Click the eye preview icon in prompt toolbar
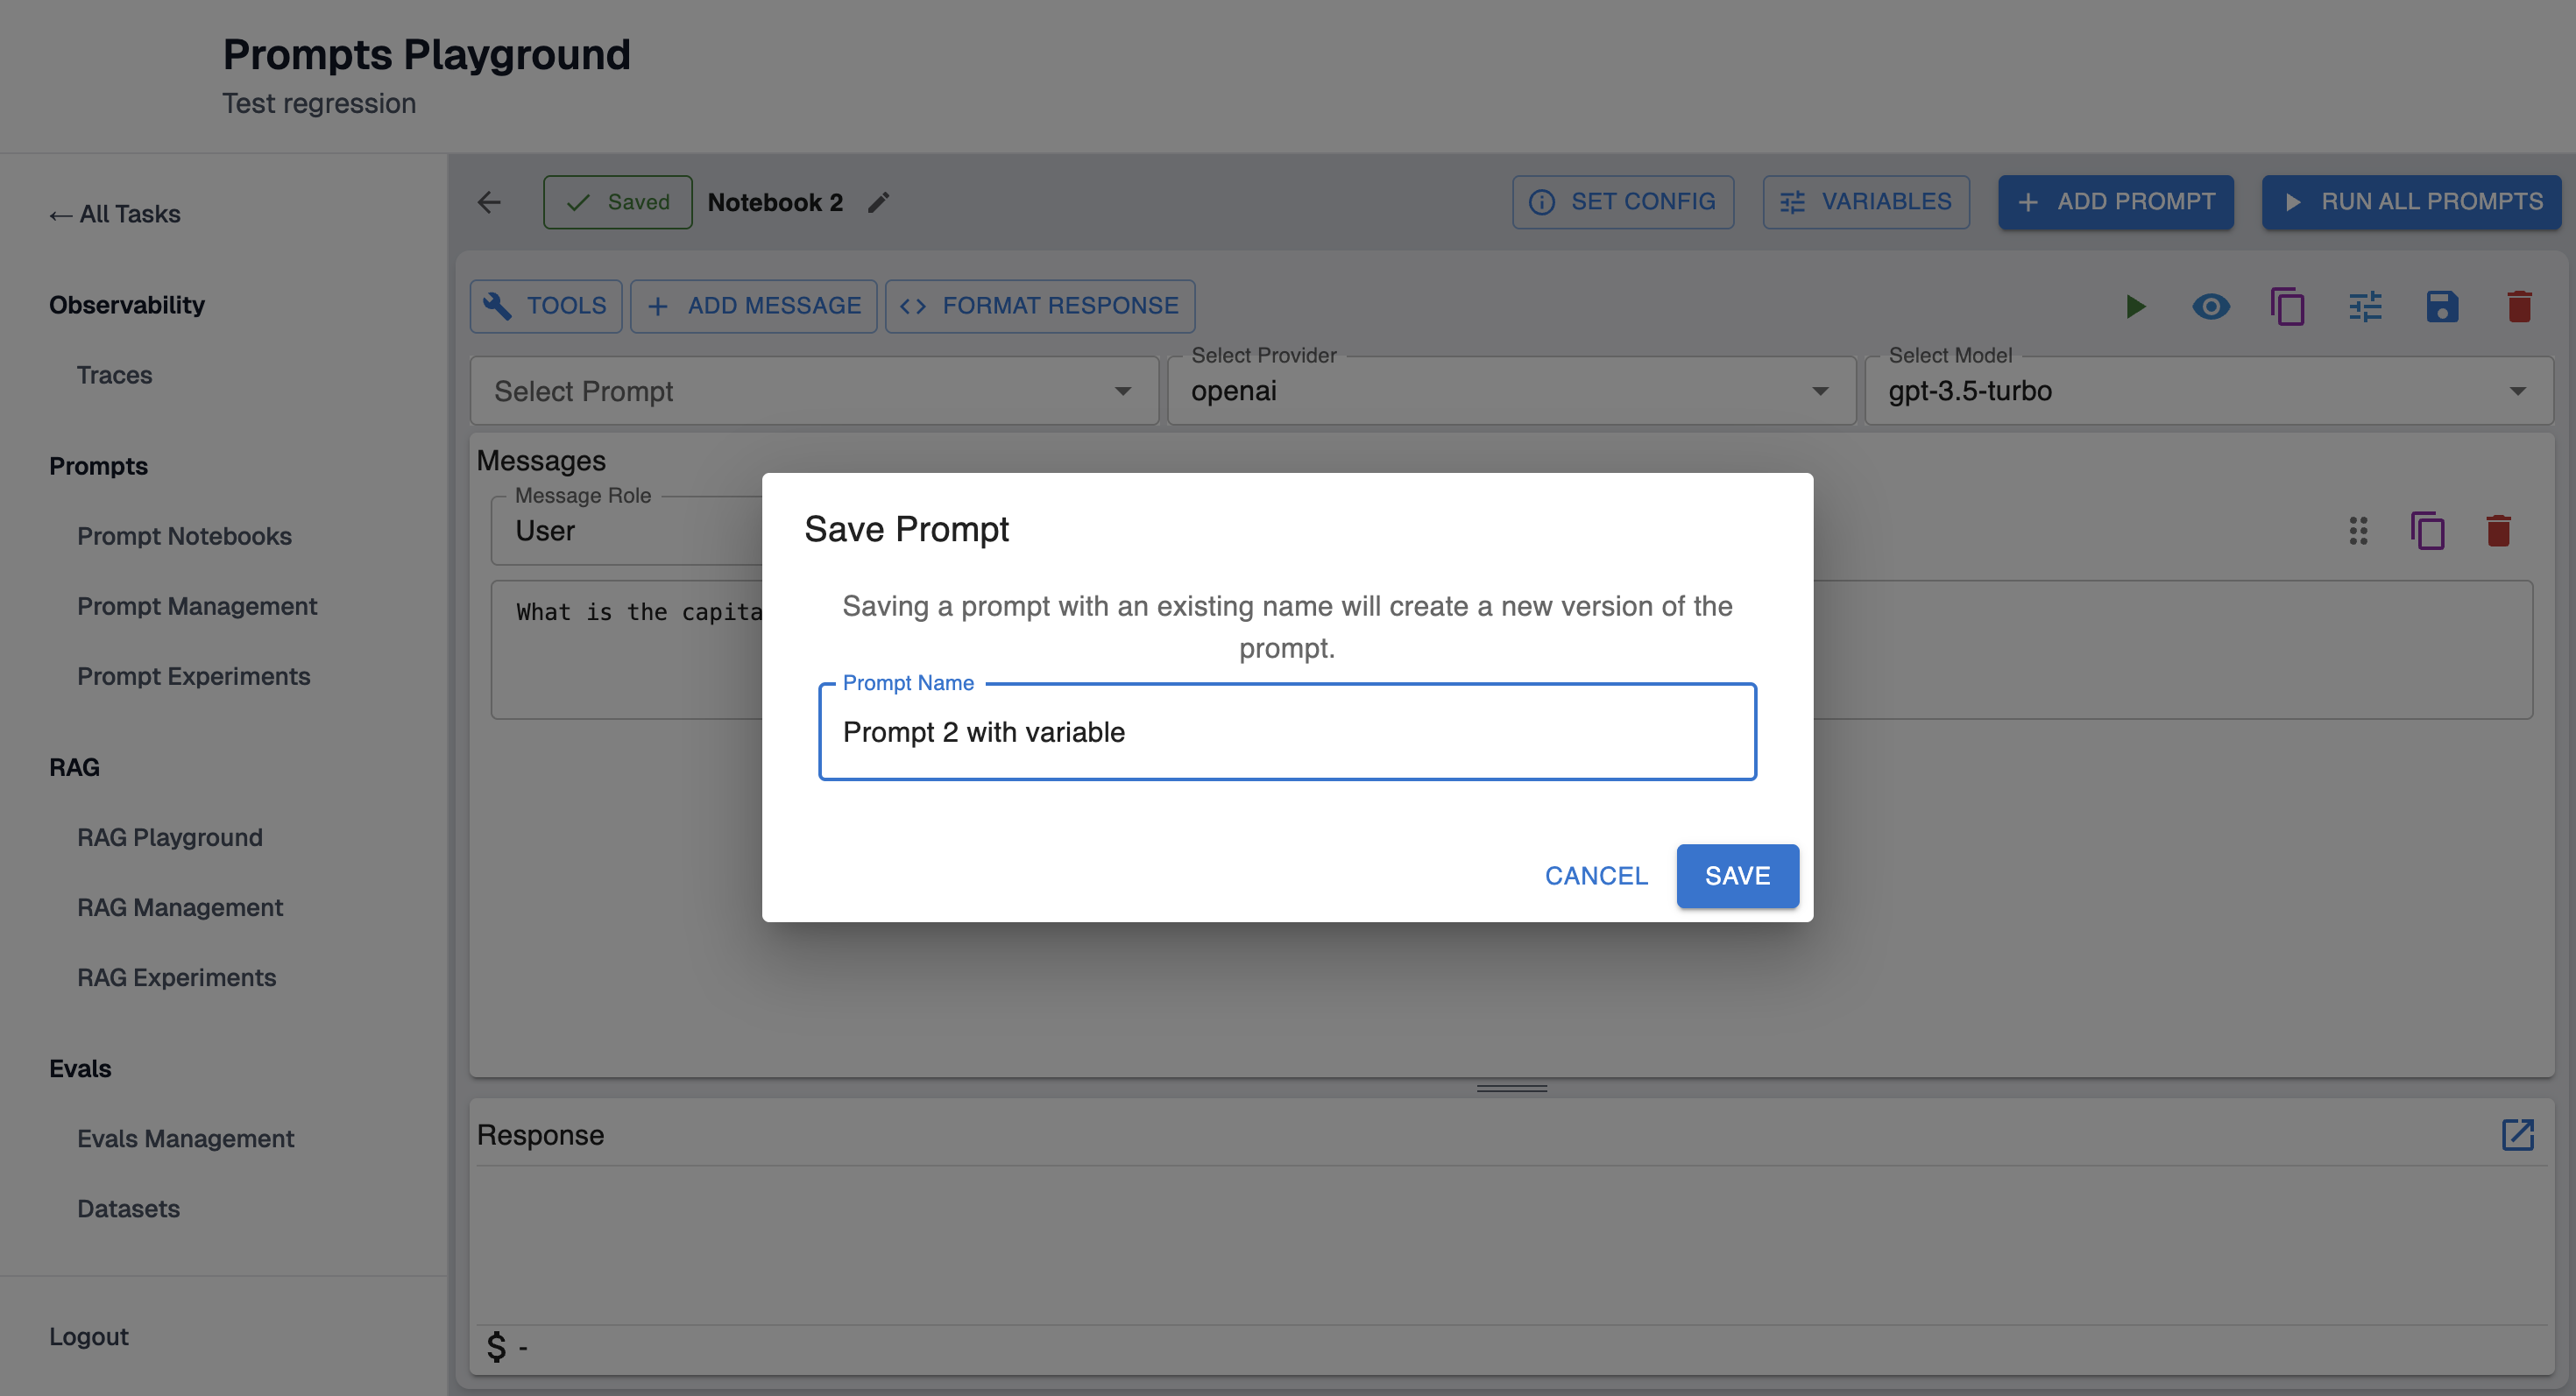 tap(2211, 306)
